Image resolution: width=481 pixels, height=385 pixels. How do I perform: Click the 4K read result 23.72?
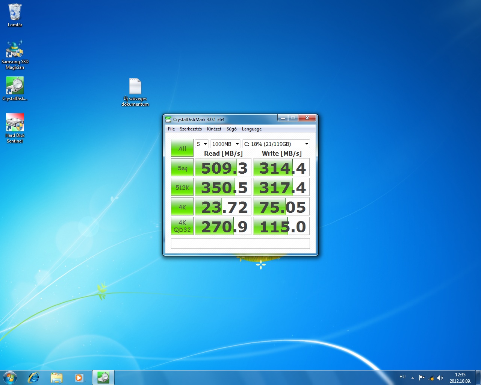pyautogui.click(x=223, y=207)
